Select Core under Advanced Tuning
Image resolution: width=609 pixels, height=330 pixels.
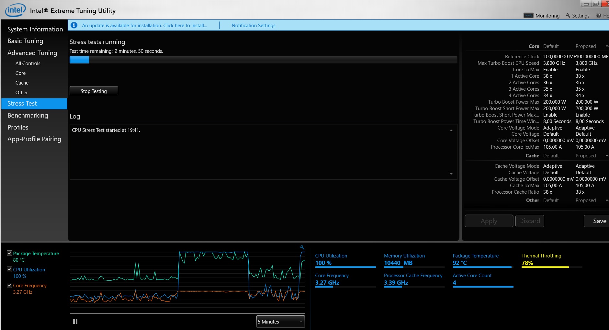point(20,73)
